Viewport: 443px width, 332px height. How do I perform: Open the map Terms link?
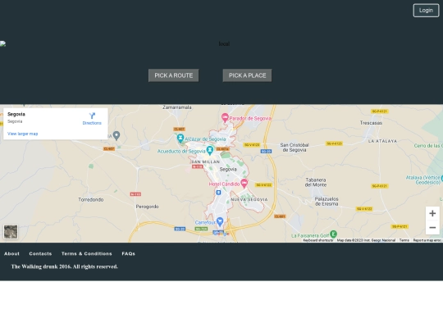tap(404, 240)
